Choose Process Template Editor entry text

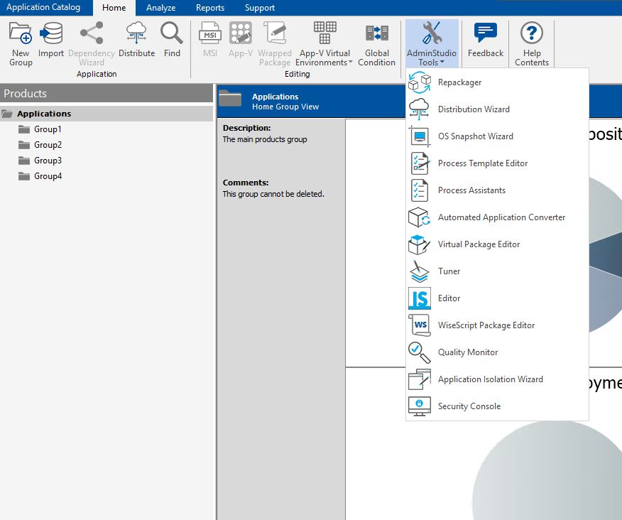(x=482, y=163)
